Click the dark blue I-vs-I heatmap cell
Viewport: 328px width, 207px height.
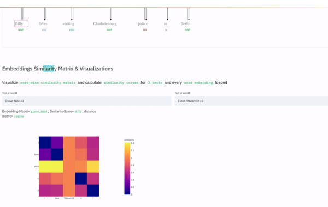(x=45, y=143)
